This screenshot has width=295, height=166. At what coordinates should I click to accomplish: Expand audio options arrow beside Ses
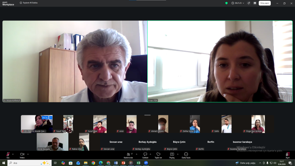click(13, 154)
